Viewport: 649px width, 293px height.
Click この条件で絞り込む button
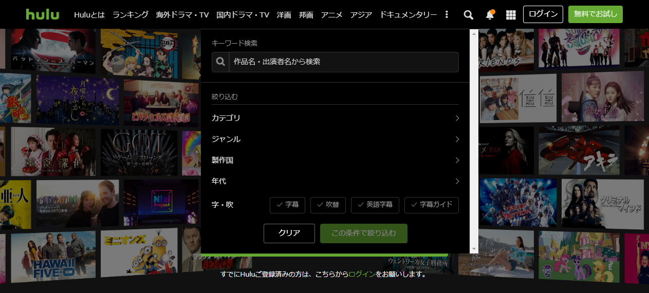364,233
